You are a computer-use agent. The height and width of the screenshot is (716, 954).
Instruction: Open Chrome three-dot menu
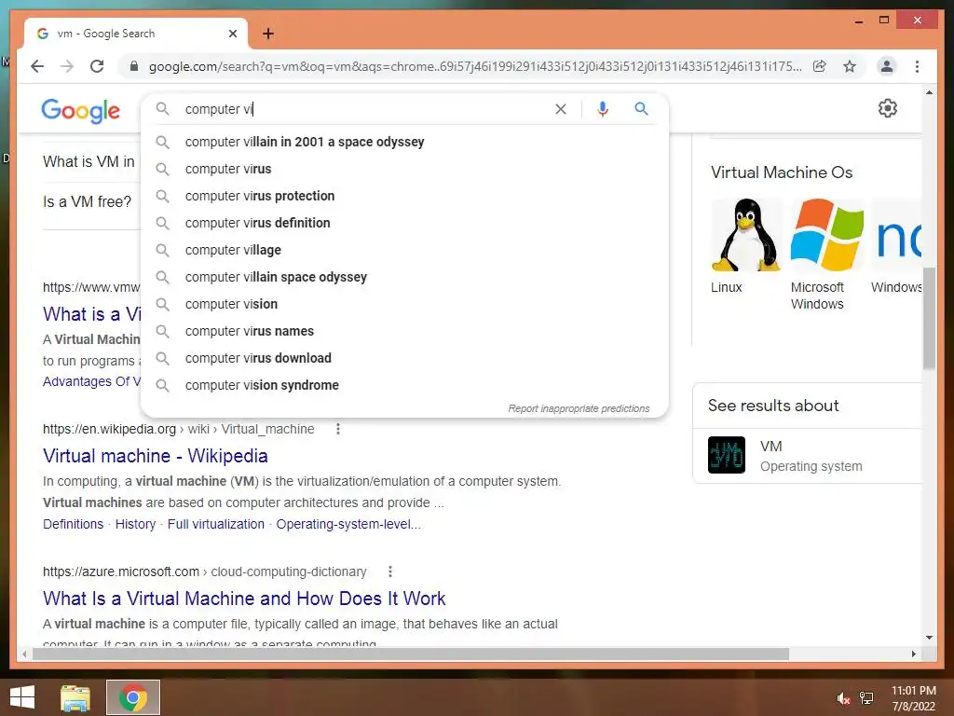917,66
